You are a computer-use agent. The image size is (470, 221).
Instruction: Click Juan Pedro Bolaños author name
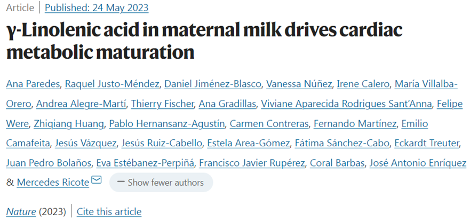click(49, 163)
